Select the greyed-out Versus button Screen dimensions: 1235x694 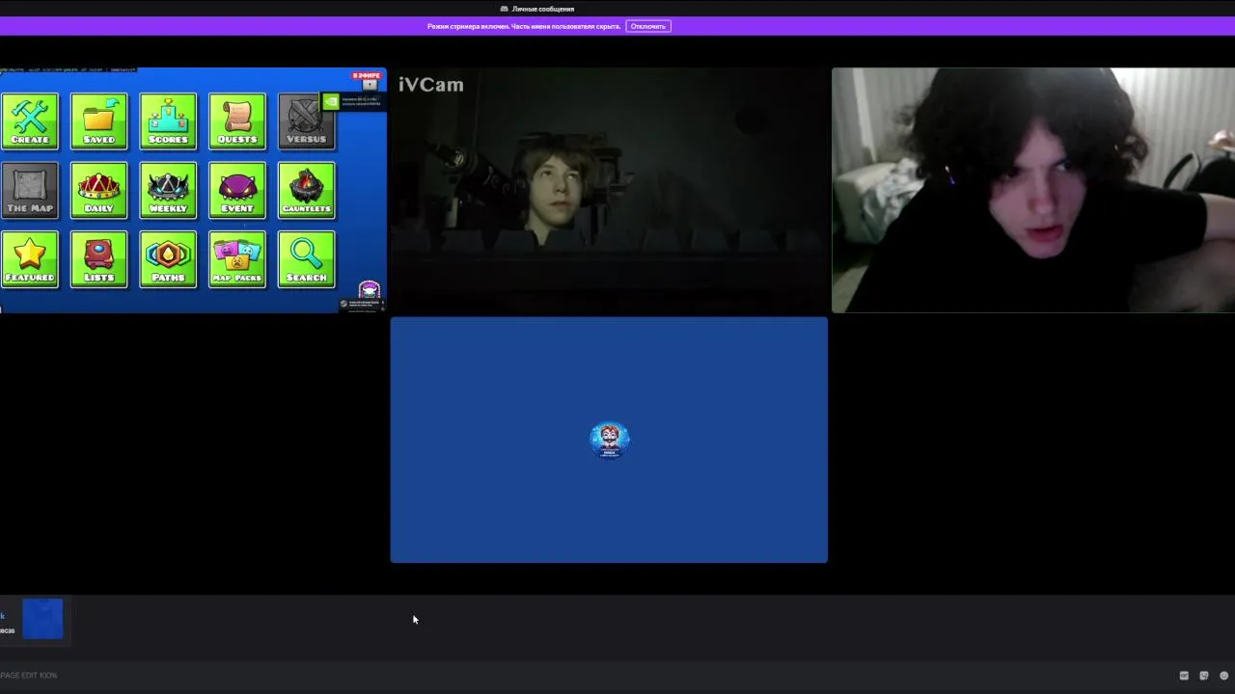306,120
